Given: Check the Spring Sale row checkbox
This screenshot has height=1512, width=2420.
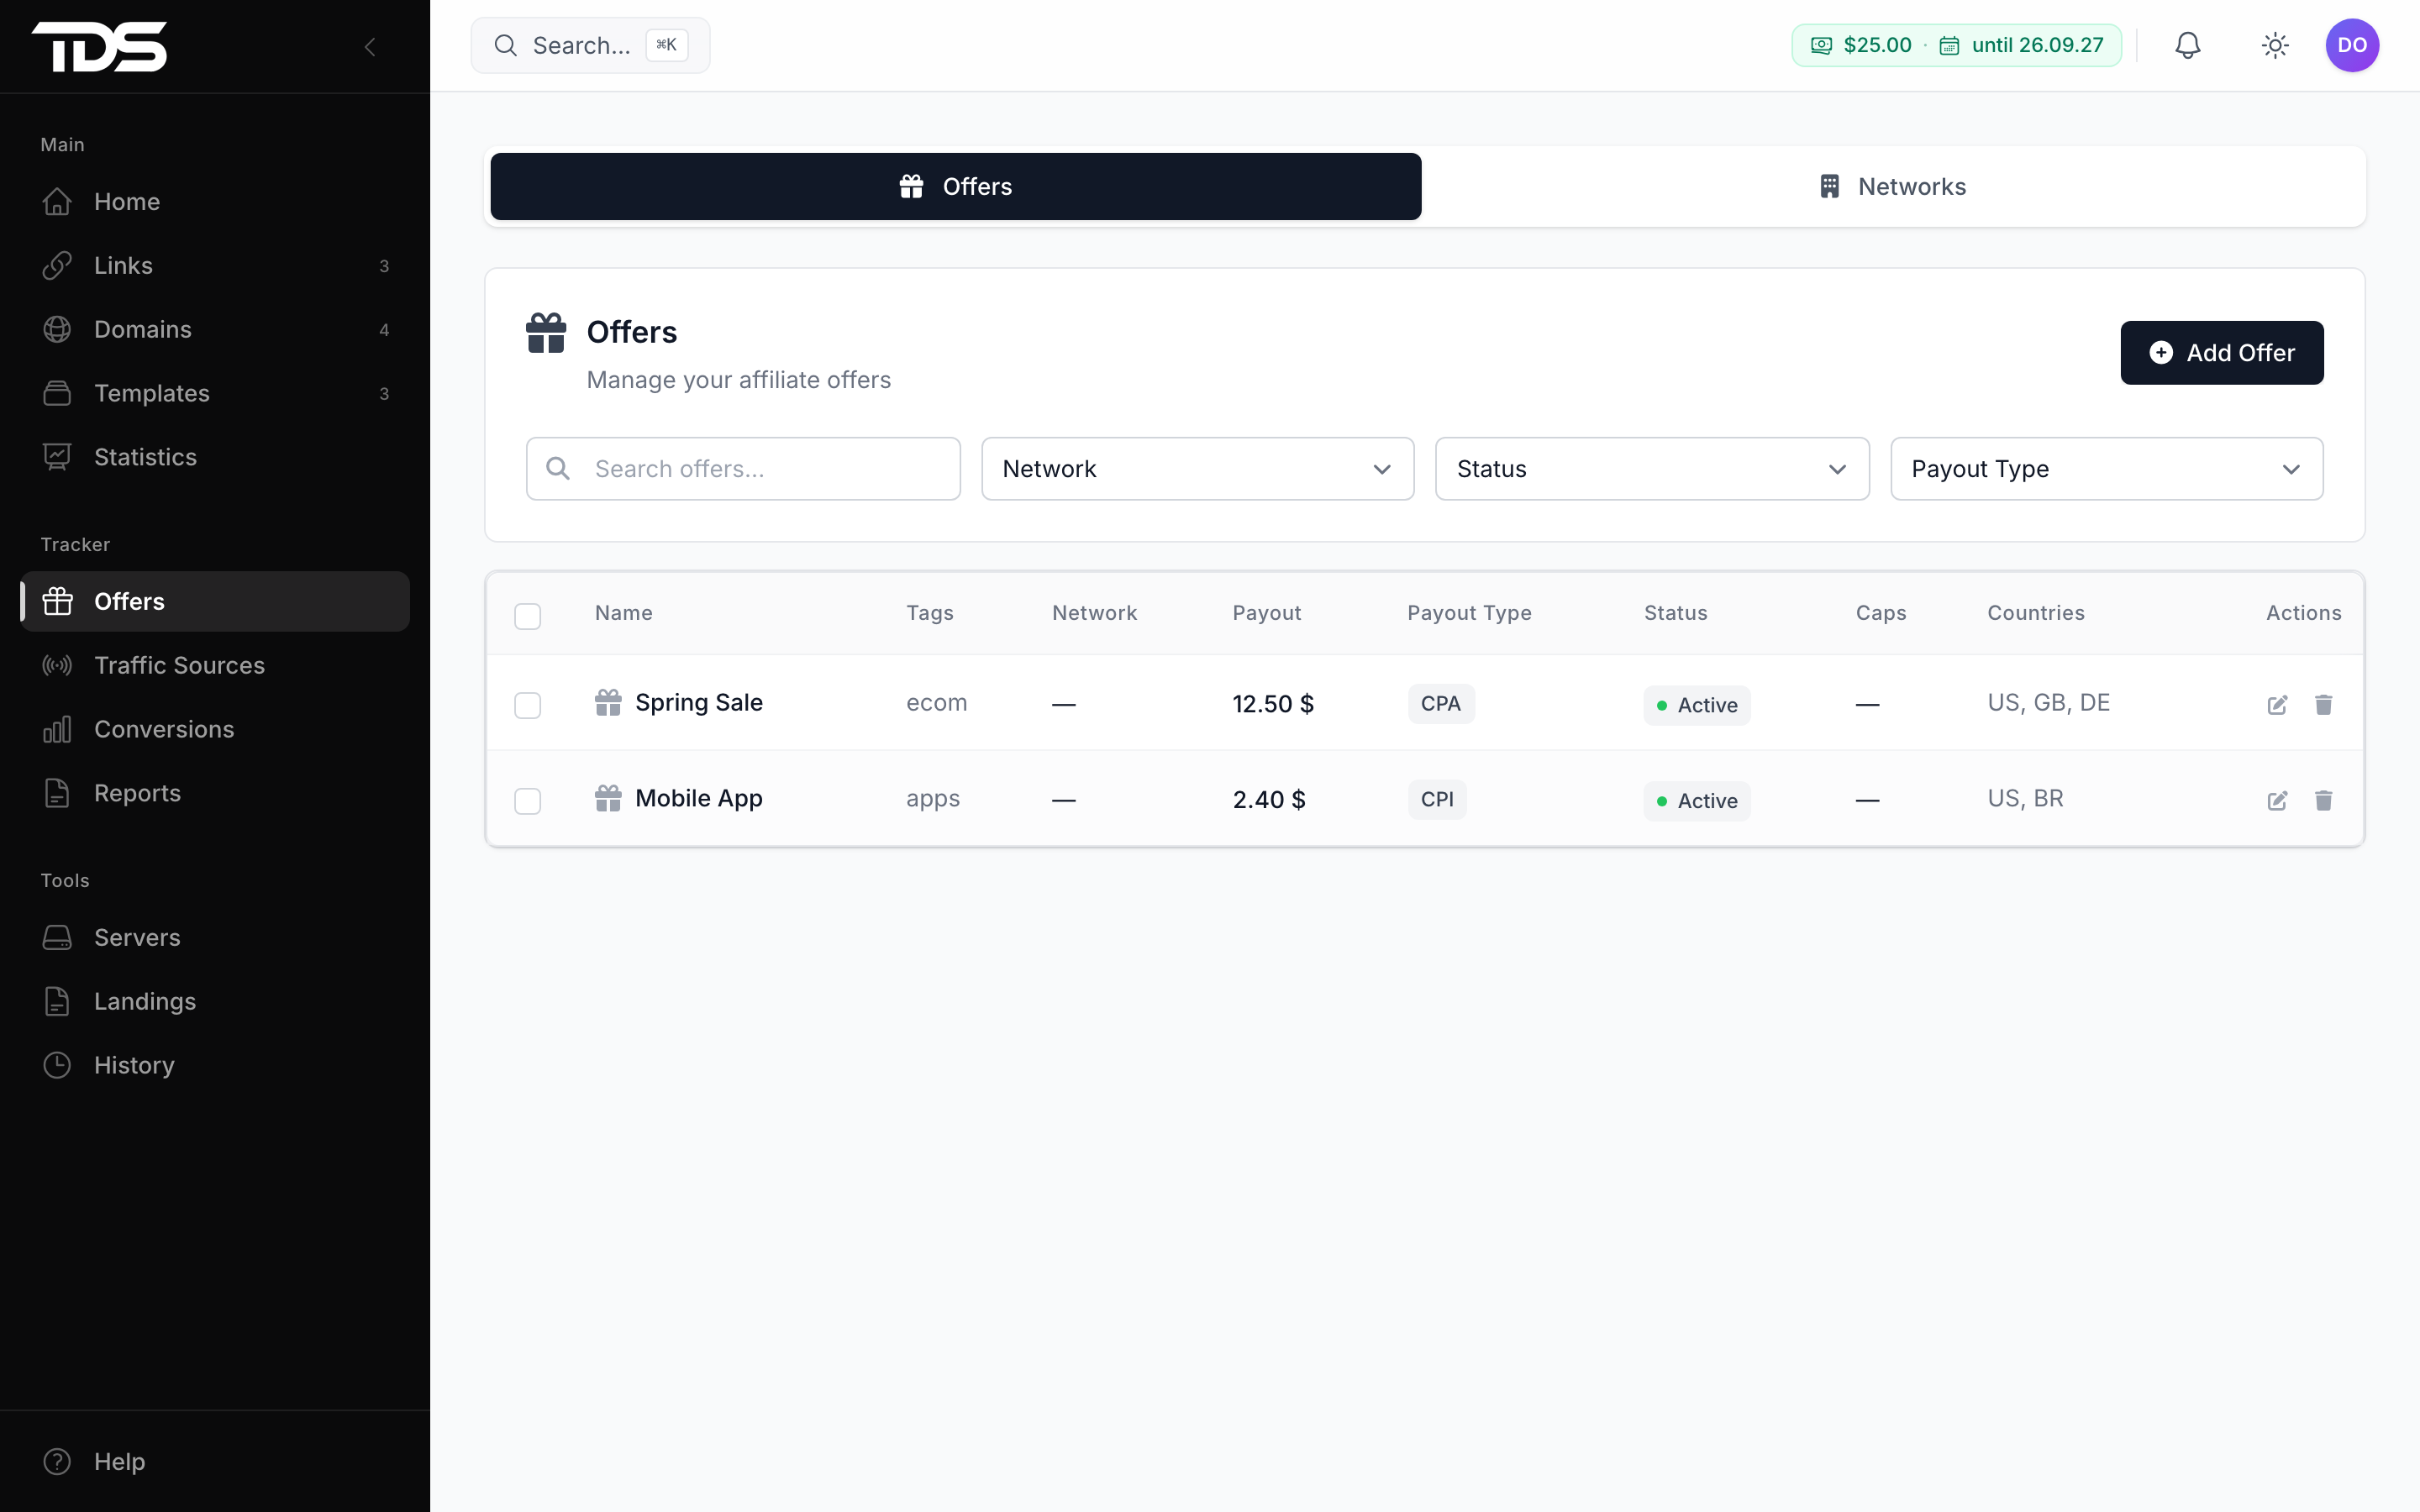Looking at the screenshot, I should tap(527, 705).
